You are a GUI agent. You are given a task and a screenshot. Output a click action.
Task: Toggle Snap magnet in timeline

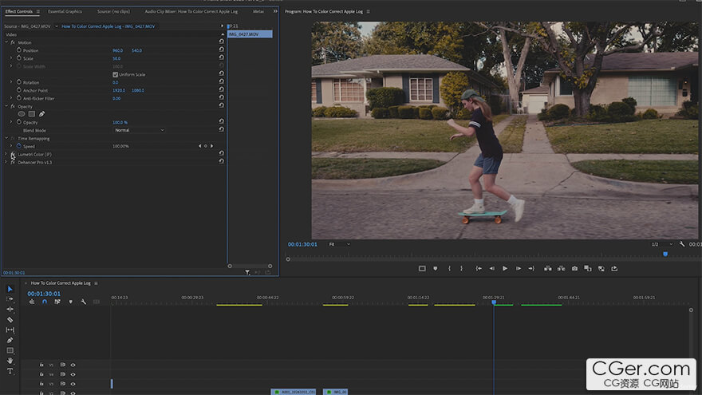(x=45, y=302)
